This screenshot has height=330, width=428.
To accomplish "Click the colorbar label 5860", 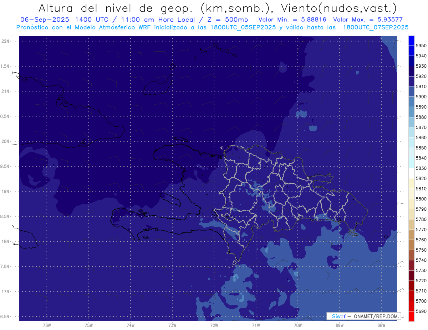I will pyautogui.click(x=421, y=138).
